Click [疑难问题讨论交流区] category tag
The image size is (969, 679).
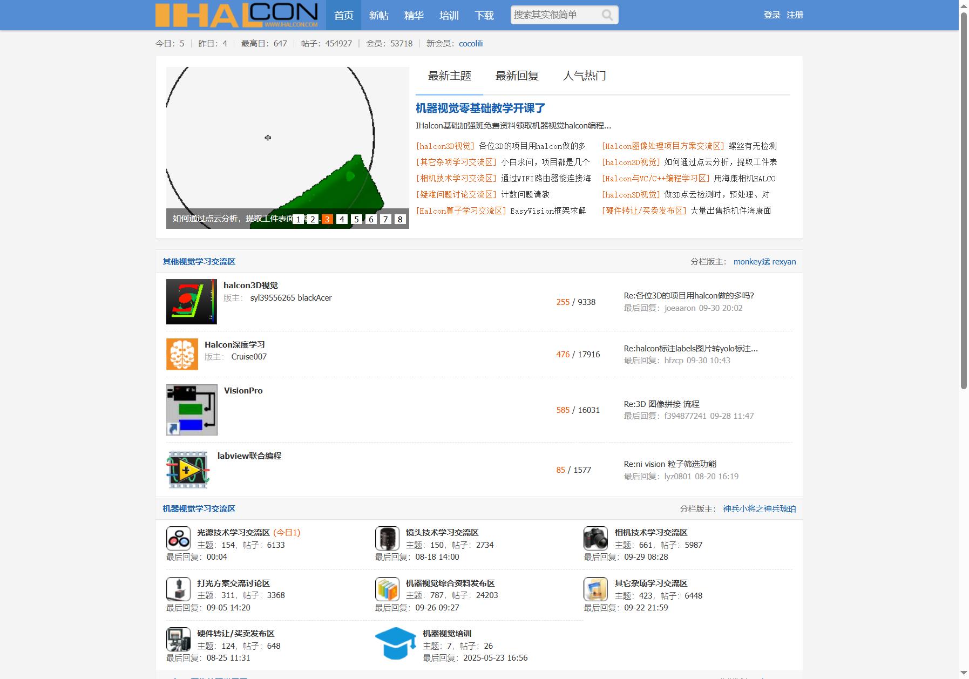(456, 194)
